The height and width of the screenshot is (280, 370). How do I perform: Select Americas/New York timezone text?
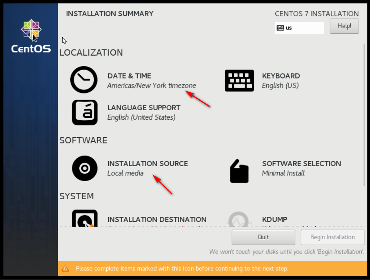(151, 85)
